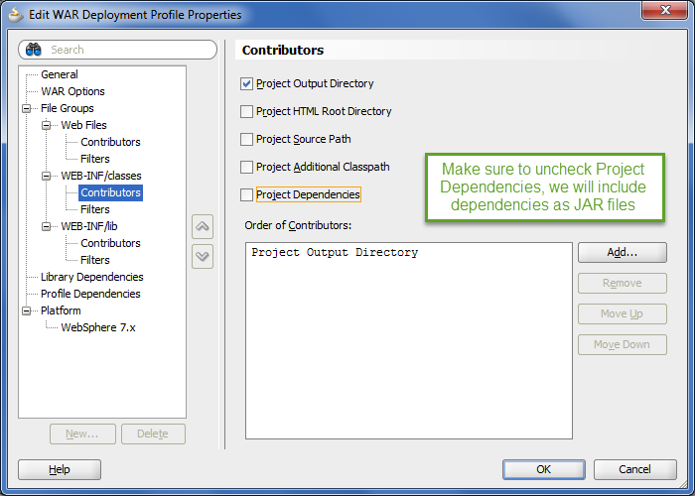Click the Remove button

[x=622, y=283]
